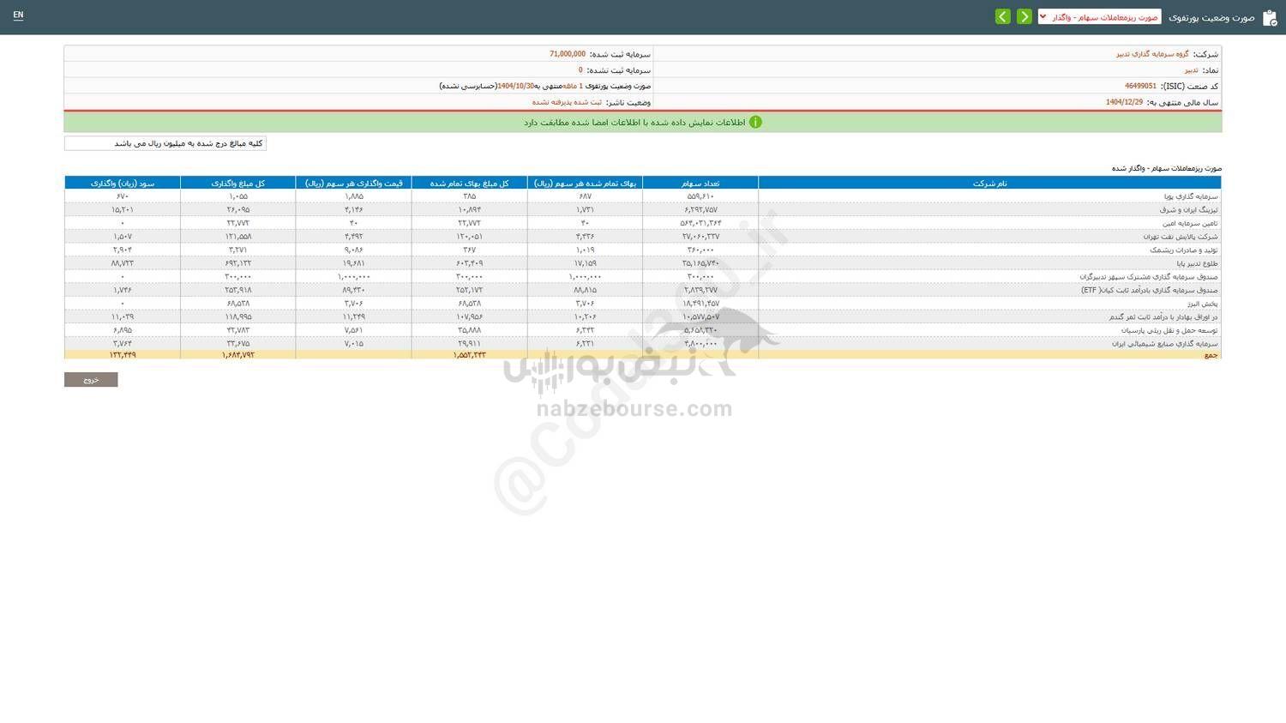The width and height of the screenshot is (1286, 723).
Task: Click the green info icon in the banner
Action: (x=755, y=123)
